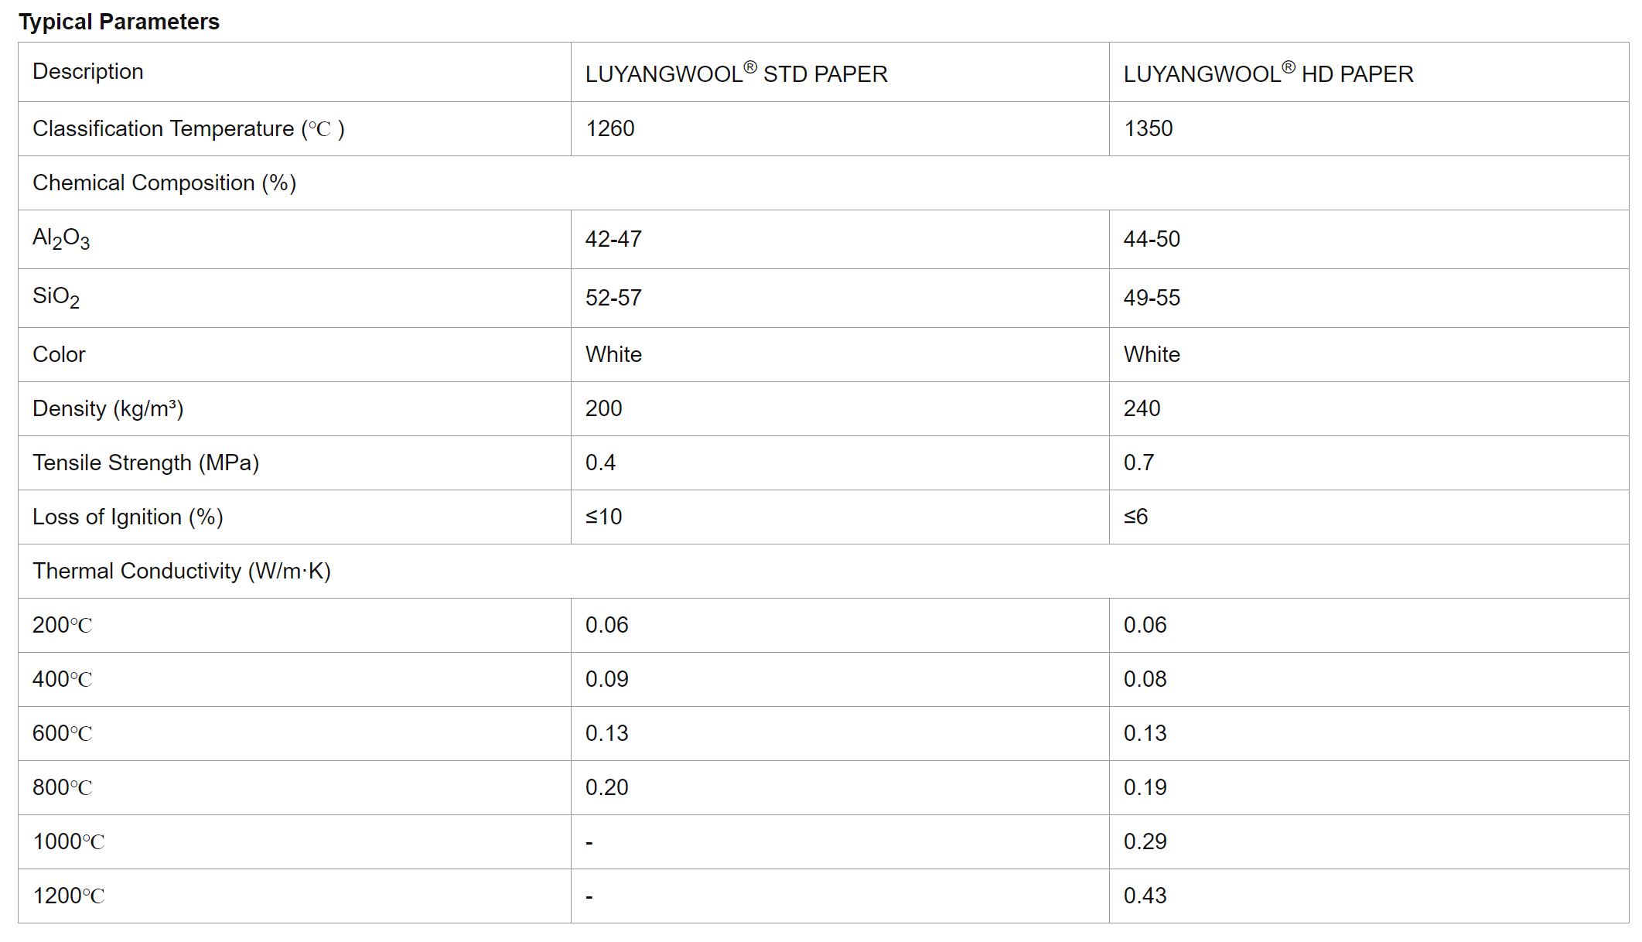Click the Tensile Strength (MPa) label
This screenshot has height=942, width=1642.
tap(146, 462)
